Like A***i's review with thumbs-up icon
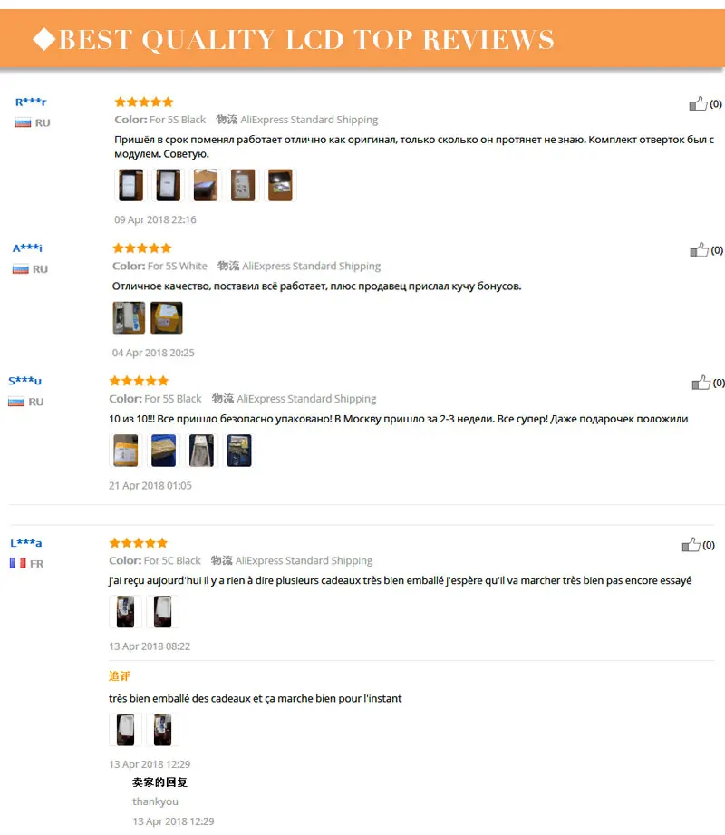 click(699, 249)
